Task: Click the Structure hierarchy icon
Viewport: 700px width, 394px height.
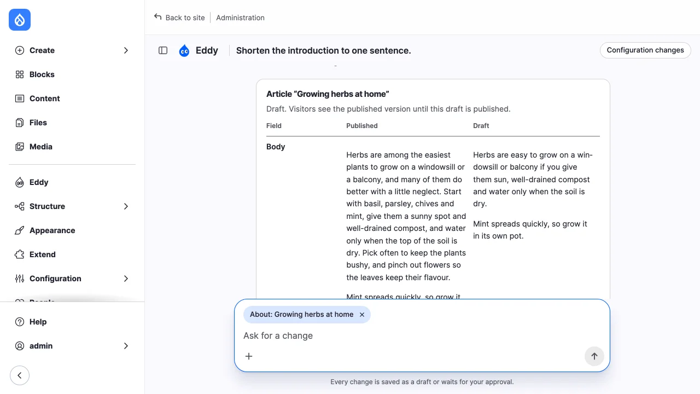Action: tap(20, 206)
